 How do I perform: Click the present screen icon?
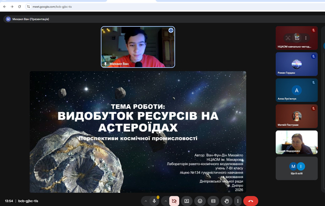pyautogui.click(x=187, y=200)
